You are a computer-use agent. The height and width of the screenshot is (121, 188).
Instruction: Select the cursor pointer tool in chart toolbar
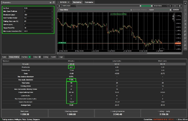pos(185,3)
